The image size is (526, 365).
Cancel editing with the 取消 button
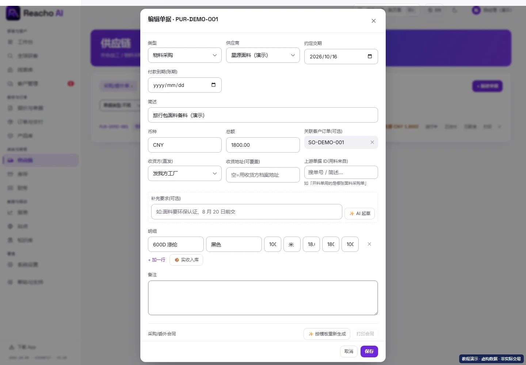click(x=349, y=351)
